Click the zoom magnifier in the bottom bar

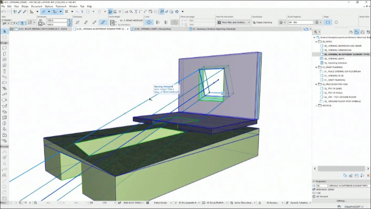[x=20, y=203]
